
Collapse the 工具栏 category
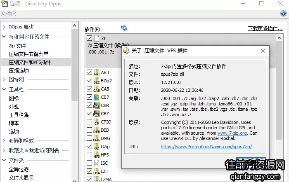click(4, 89)
